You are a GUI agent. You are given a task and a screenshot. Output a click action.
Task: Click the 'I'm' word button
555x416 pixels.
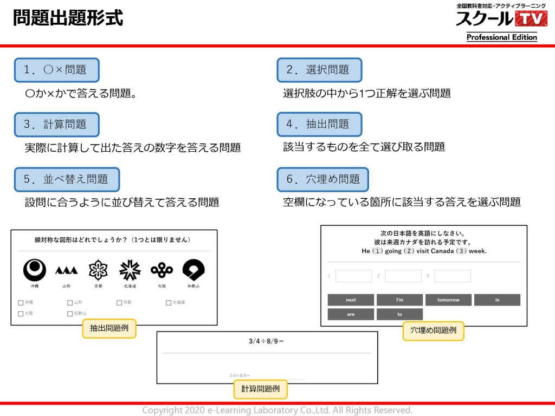399,300
